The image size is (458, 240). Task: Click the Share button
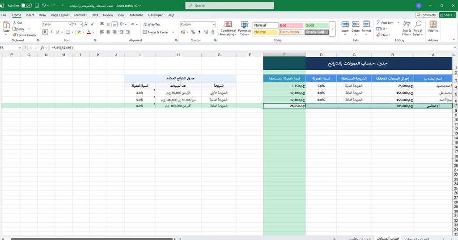click(x=448, y=15)
